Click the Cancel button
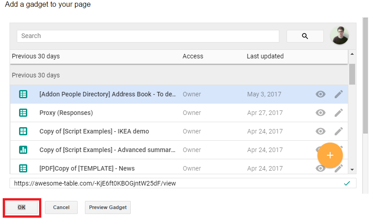 (x=61, y=208)
